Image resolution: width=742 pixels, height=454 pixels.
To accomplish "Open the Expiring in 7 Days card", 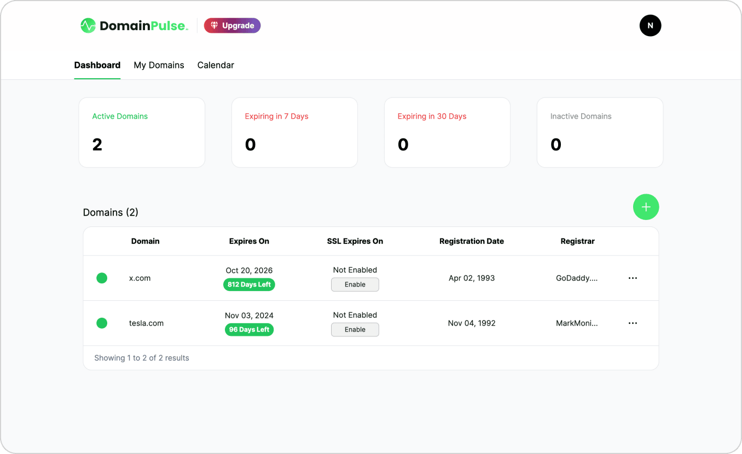I will 294,132.
